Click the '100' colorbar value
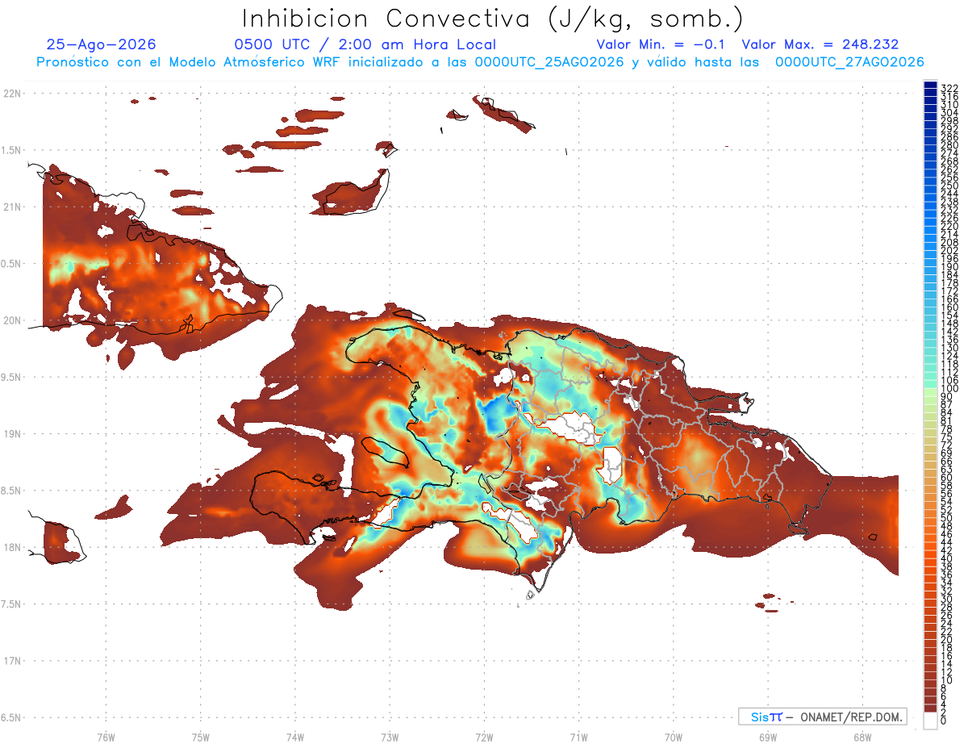 (949, 389)
